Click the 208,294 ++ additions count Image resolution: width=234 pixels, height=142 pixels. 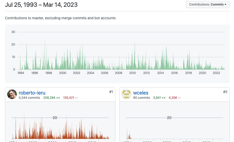tap(52, 98)
